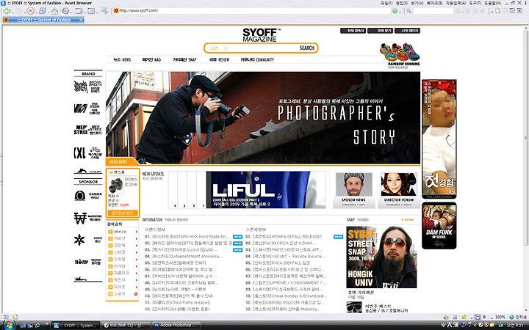Open the 커뮤니티 COMMUNITY section
This screenshot has height=330, width=529.
257,59
